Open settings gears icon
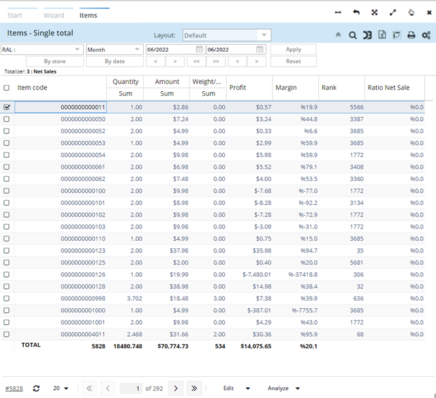 coord(426,35)
